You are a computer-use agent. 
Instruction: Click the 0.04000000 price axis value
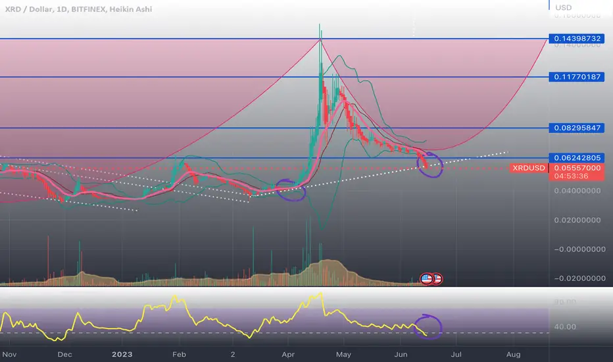577,191
